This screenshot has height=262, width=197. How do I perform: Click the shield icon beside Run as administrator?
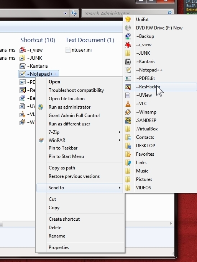[x=41, y=107]
